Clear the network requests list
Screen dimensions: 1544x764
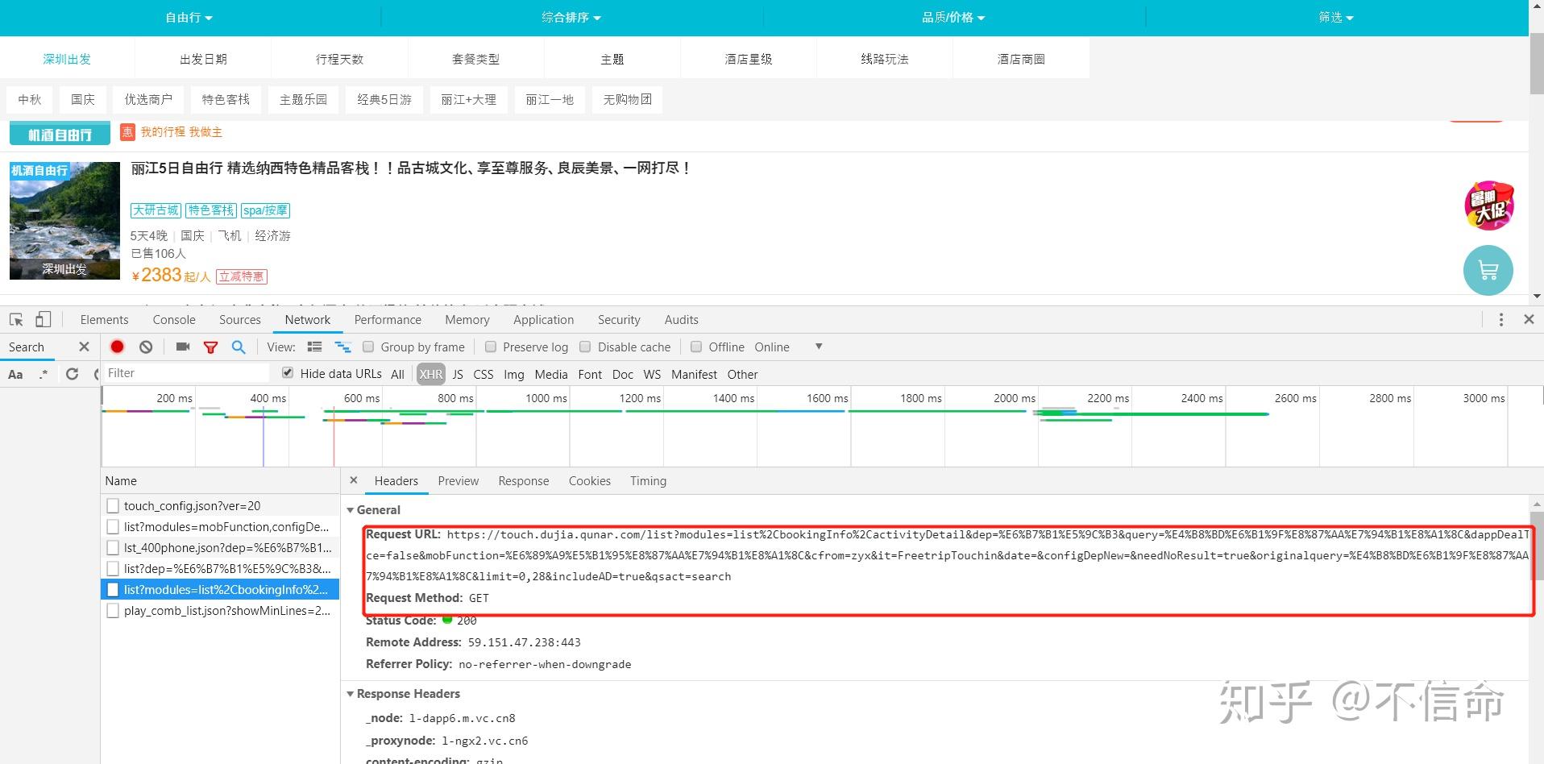(145, 347)
